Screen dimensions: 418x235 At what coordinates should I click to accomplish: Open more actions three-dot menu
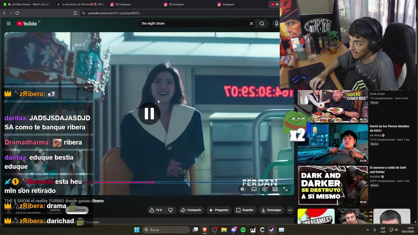290,210
